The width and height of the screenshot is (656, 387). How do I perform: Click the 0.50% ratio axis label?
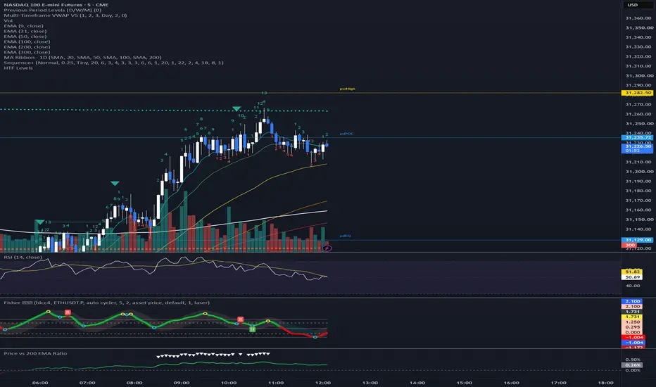pyautogui.click(x=633, y=360)
